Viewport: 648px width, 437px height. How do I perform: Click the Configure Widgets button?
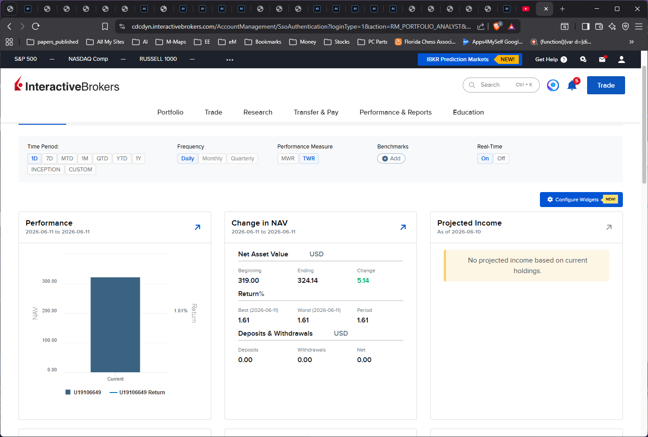click(x=581, y=200)
